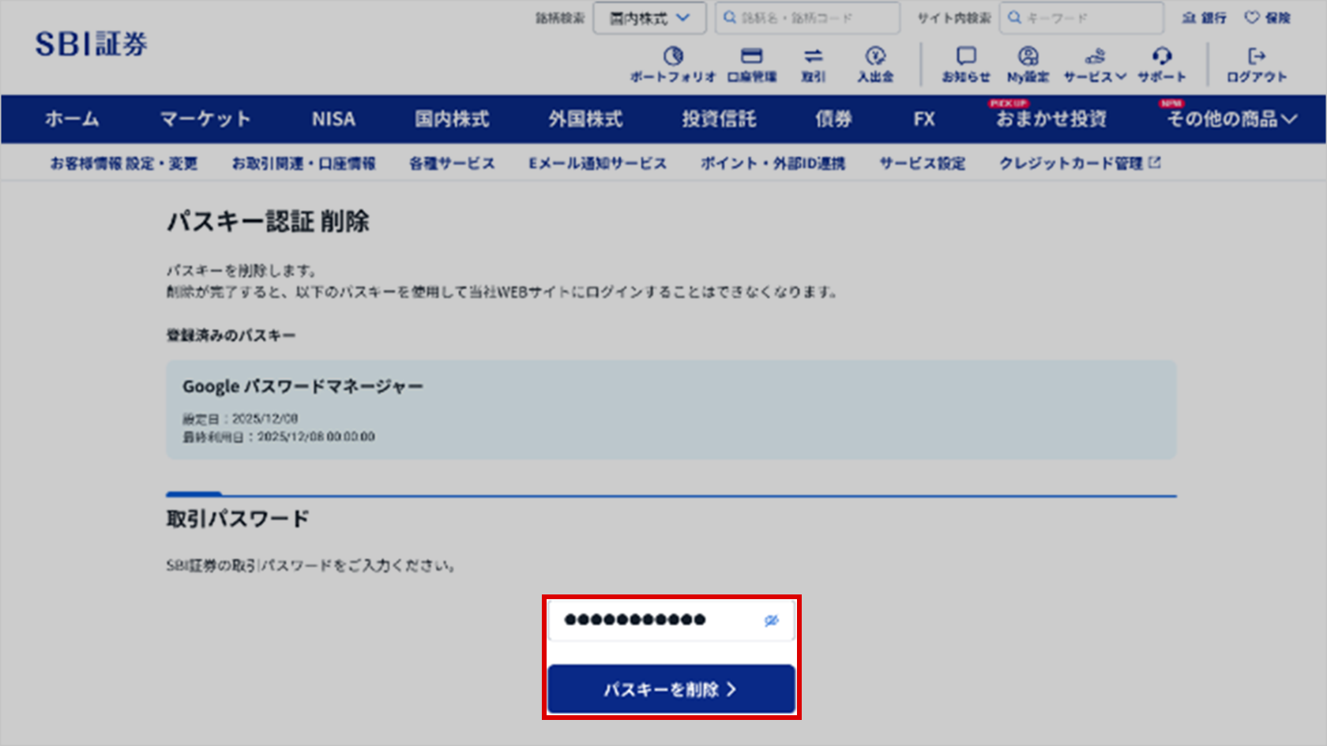Expand その他の商品 menu in navigation bar
This screenshot has width=1327, height=746.
point(1231,119)
